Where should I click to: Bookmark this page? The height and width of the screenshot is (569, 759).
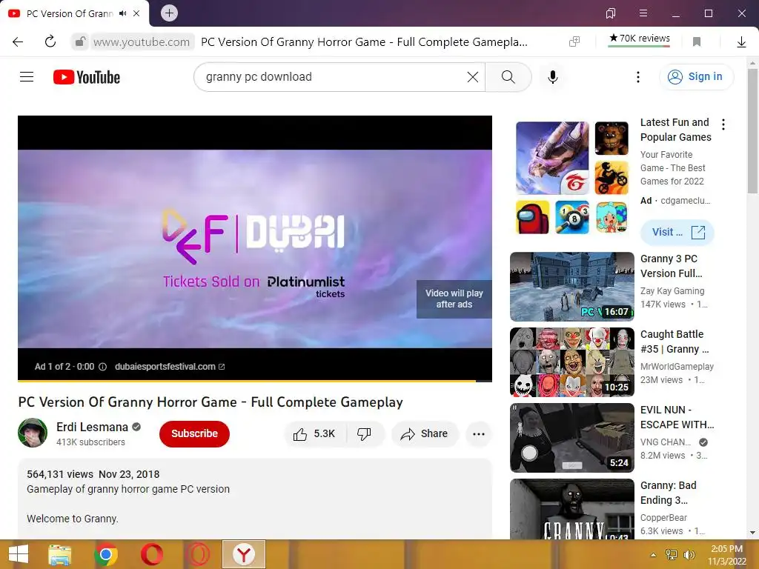click(697, 42)
